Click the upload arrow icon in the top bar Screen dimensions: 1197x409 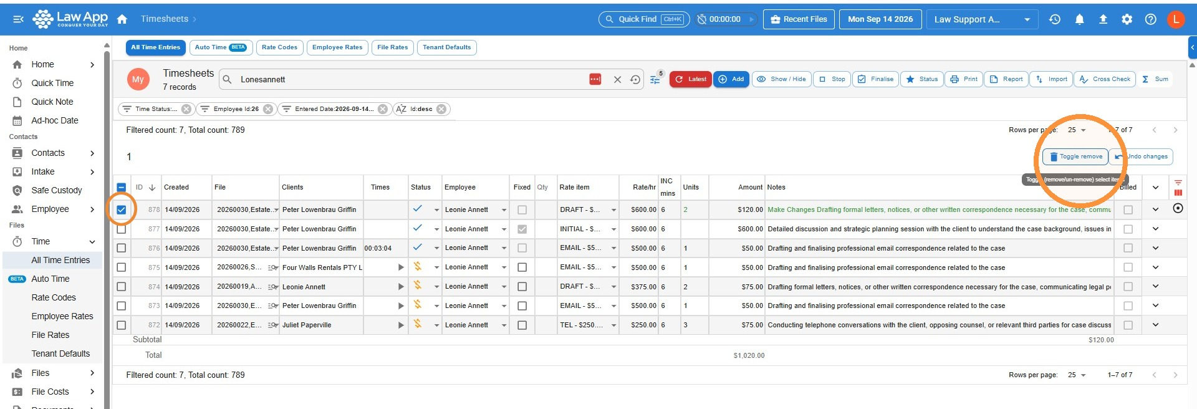click(1103, 19)
